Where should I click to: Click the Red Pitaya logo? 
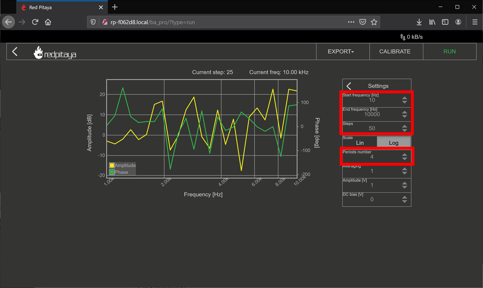(x=55, y=52)
